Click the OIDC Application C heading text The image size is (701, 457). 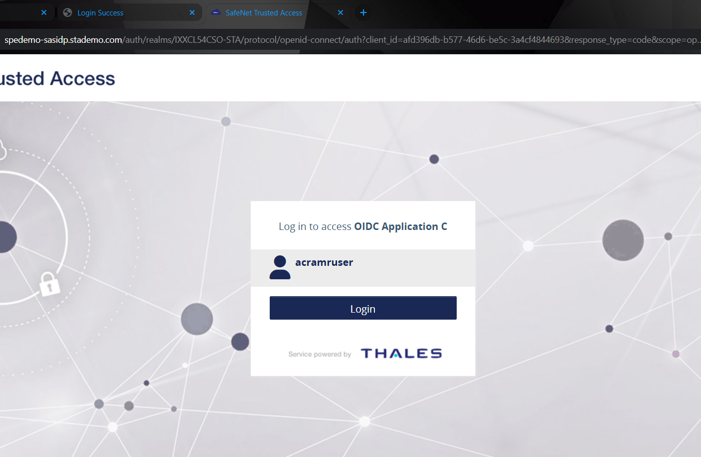[400, 227]
